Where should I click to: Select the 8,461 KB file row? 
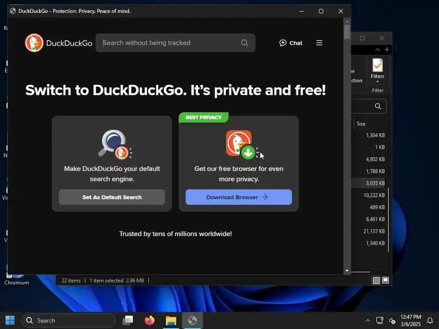pos(368,219)
